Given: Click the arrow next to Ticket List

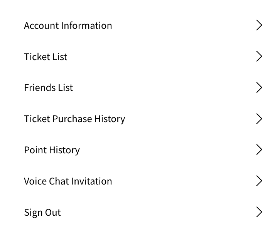Looking at the screenshot, I should 259,57.
